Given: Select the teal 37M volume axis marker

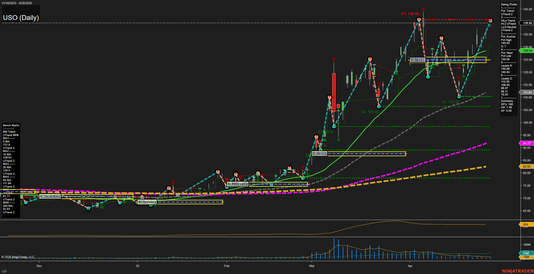Looking at the screenshot, I should click(526, 253).
